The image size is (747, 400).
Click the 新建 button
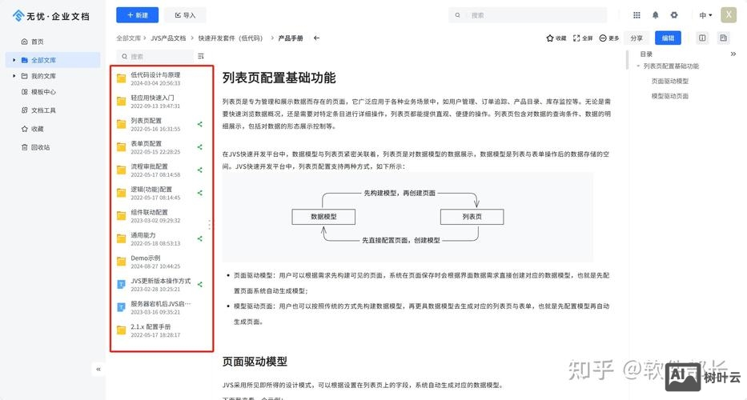tap(137, 15)
